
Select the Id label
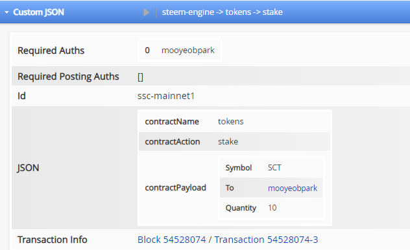pyautogui.click(x=21, y=96)
